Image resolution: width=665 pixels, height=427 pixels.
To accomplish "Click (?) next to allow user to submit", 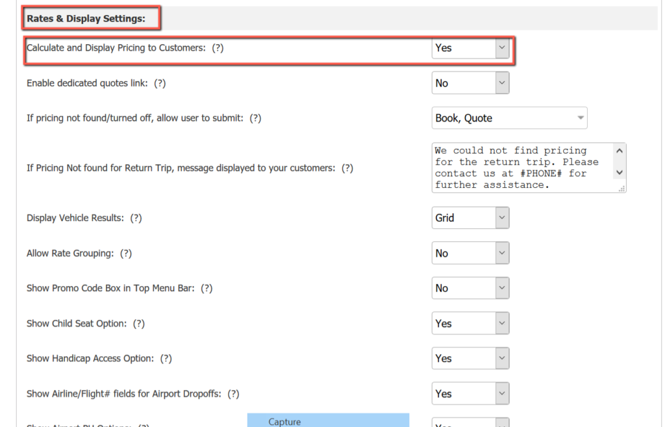I will (256, 118).
